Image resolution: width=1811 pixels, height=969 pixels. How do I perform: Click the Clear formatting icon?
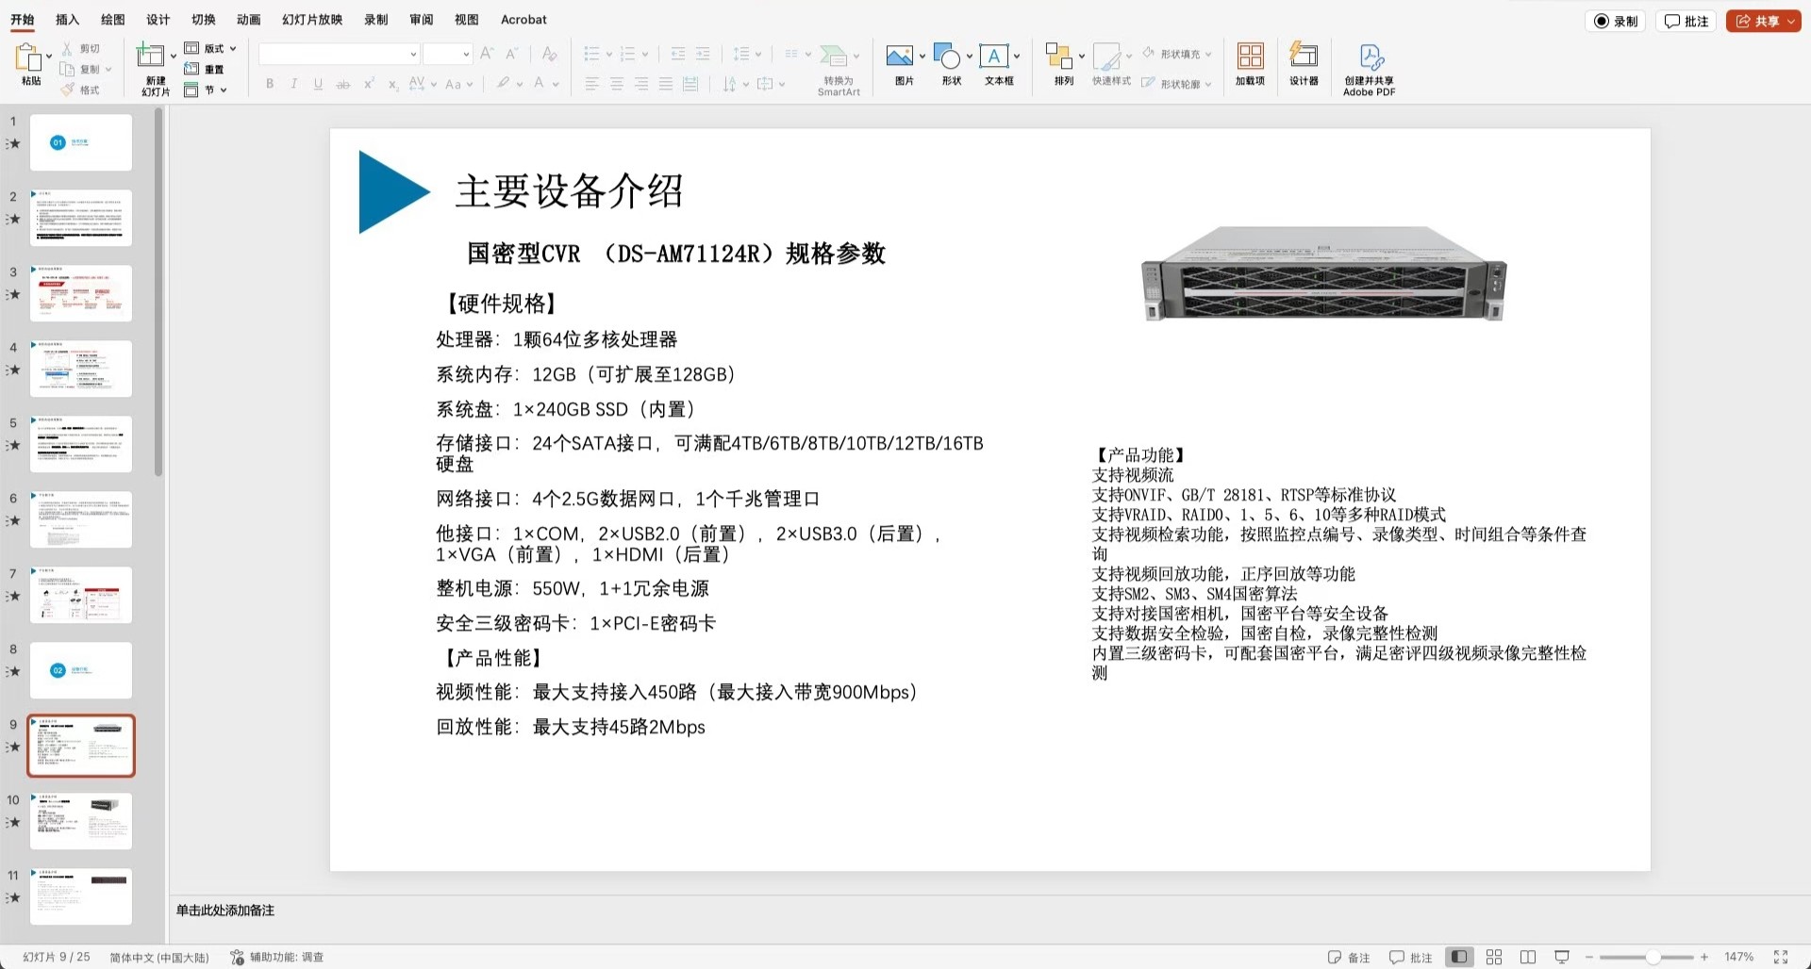[549, 54]
